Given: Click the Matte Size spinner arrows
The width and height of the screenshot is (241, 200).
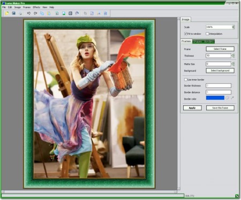Looking at the screenshot, I should [233, 64].
